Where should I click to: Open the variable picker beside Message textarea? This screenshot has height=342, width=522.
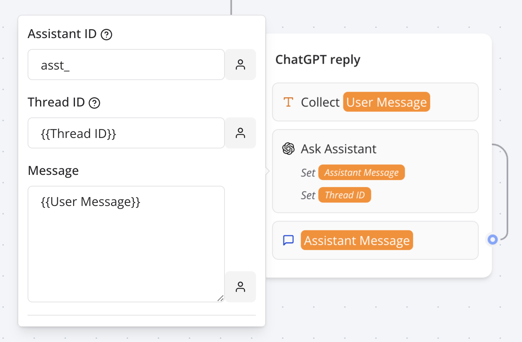(x=240, y=287)
